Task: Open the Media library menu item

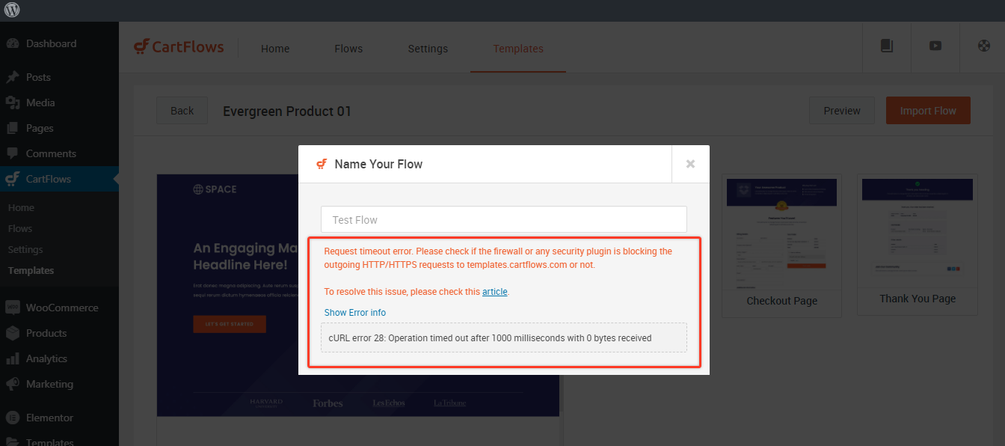Action: (x=40, y=103)
